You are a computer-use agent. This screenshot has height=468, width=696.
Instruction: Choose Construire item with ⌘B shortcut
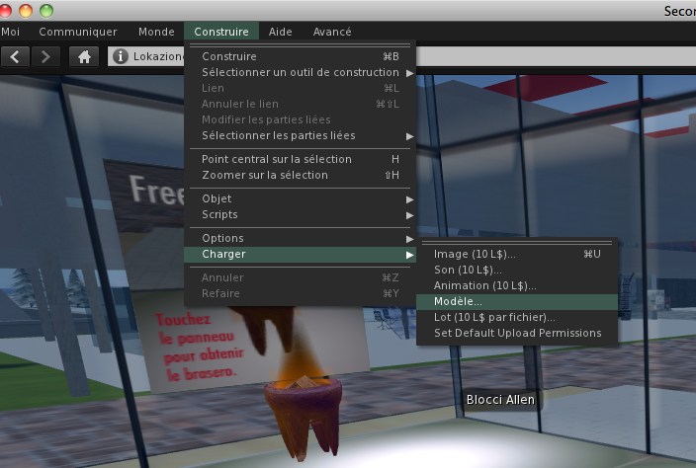click(x=301, y=56)
